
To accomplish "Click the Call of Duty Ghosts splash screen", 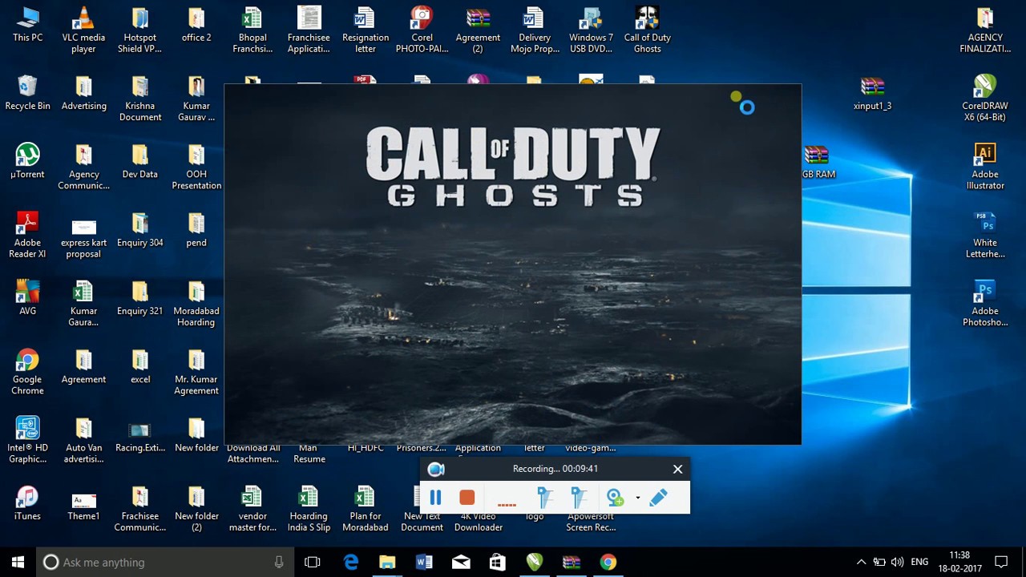I will (513, 264).
